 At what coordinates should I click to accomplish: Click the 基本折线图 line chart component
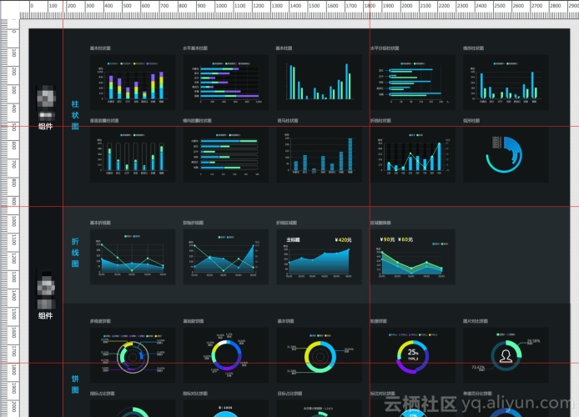pyautogui.click(x=133, y=257)
